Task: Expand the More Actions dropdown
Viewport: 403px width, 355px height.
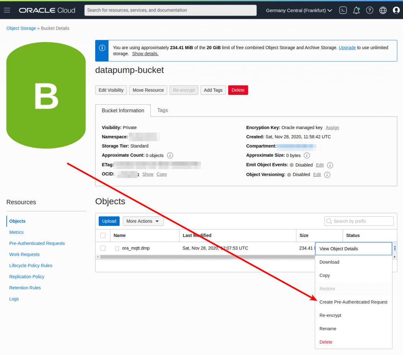Action: [x=143, y=221]
